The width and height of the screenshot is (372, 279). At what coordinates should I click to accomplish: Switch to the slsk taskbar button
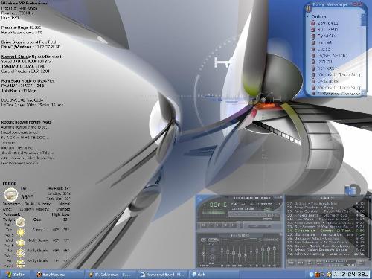point(214,275)
